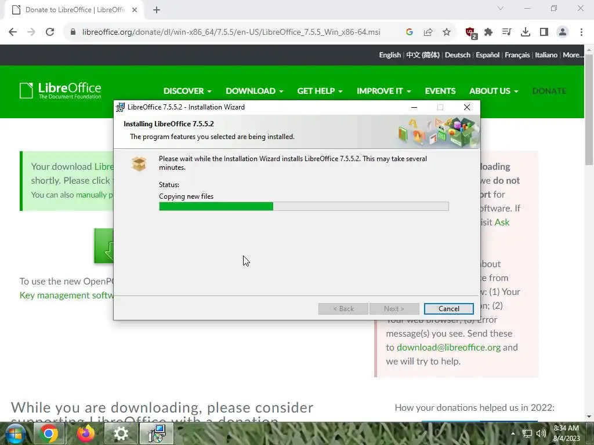This screenshot has height=445, width=594.
Task: Reload the page with refresh icon
Action: (50, 32)
